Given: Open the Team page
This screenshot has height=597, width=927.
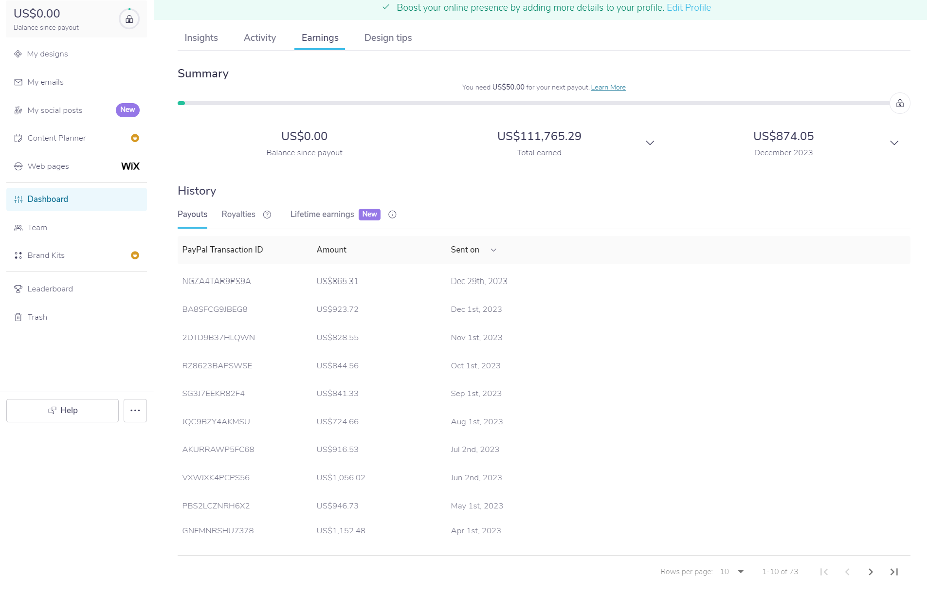Looking at the screenshot, I should tap(37, 228).
